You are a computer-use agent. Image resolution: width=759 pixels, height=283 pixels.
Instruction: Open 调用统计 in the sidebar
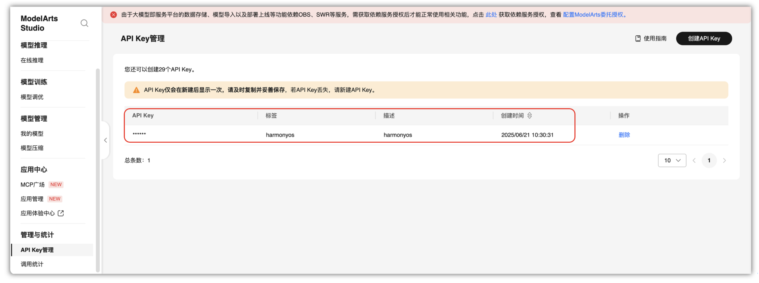pyautogui.click(x=32, y=264)
